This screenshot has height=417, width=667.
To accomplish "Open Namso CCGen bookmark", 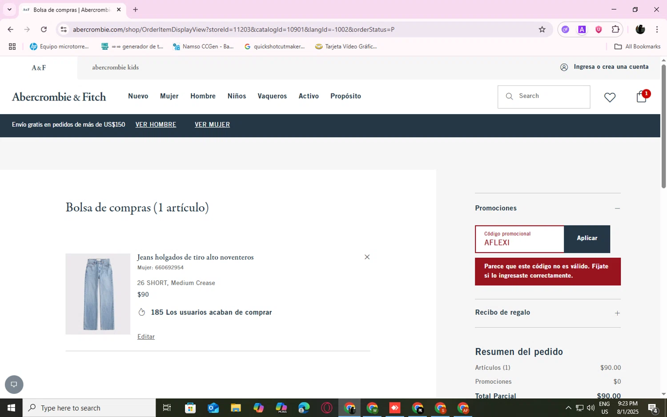I will (203, 46).
